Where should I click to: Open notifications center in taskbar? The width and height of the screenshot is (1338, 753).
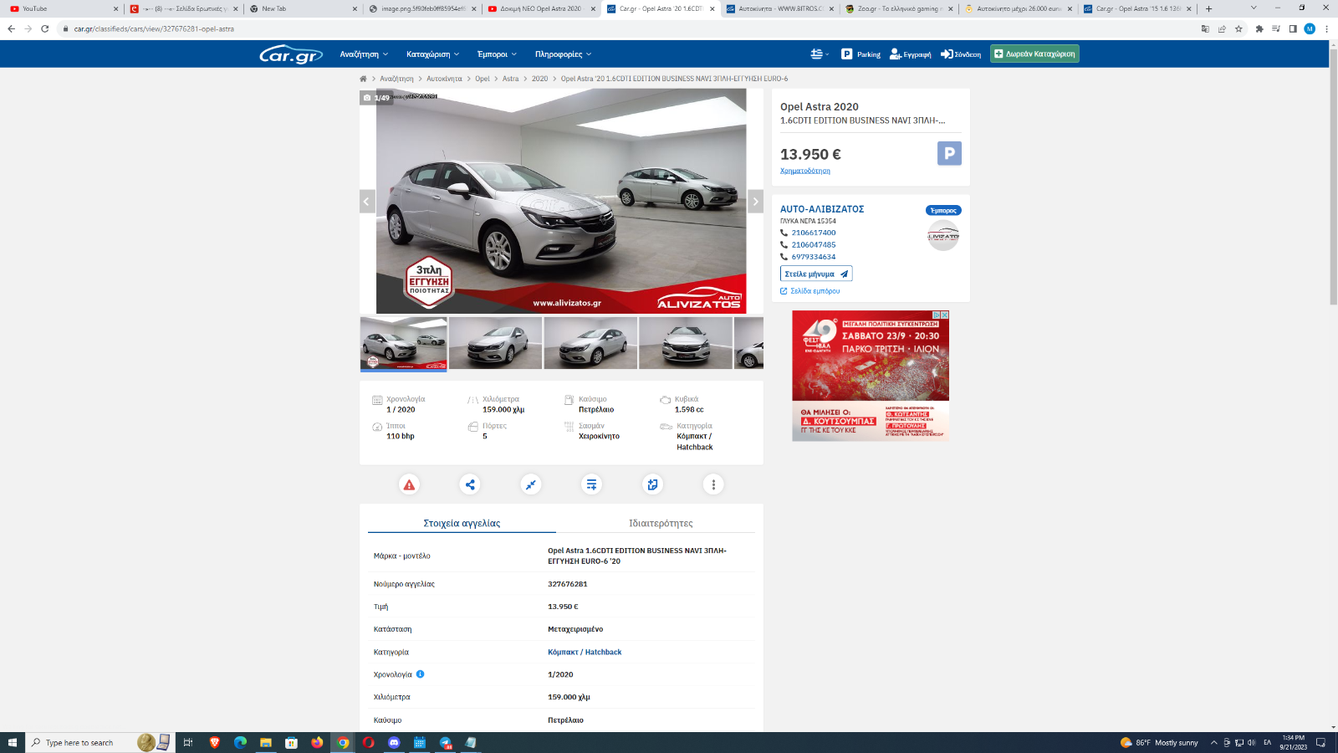tap(1321, 742)
